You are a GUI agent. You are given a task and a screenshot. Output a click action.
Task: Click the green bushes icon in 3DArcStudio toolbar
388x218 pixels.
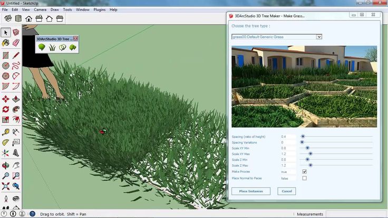(x=73, y=47)
